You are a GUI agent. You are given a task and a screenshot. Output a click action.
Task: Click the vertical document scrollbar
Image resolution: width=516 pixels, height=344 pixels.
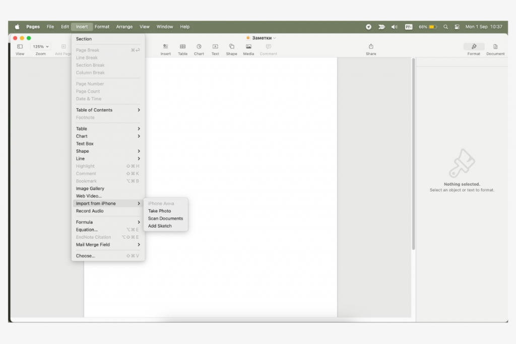point(414,151)
